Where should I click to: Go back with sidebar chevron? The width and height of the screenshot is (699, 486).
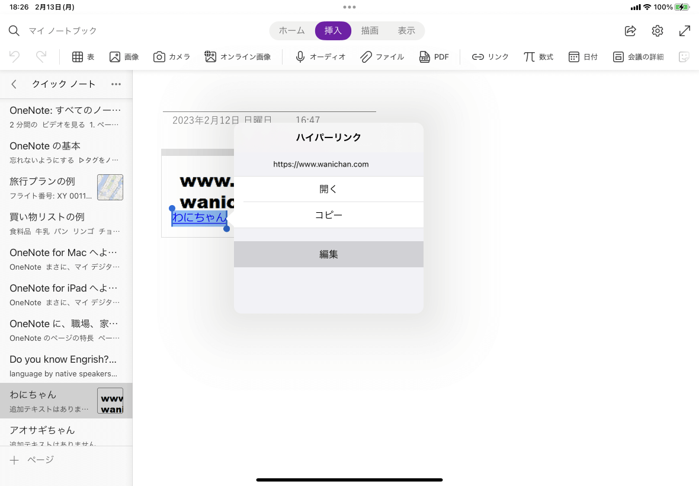pos(14,84)
